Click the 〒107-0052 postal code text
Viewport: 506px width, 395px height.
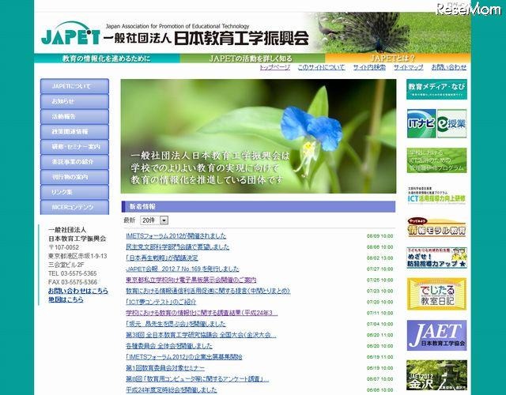64,247
